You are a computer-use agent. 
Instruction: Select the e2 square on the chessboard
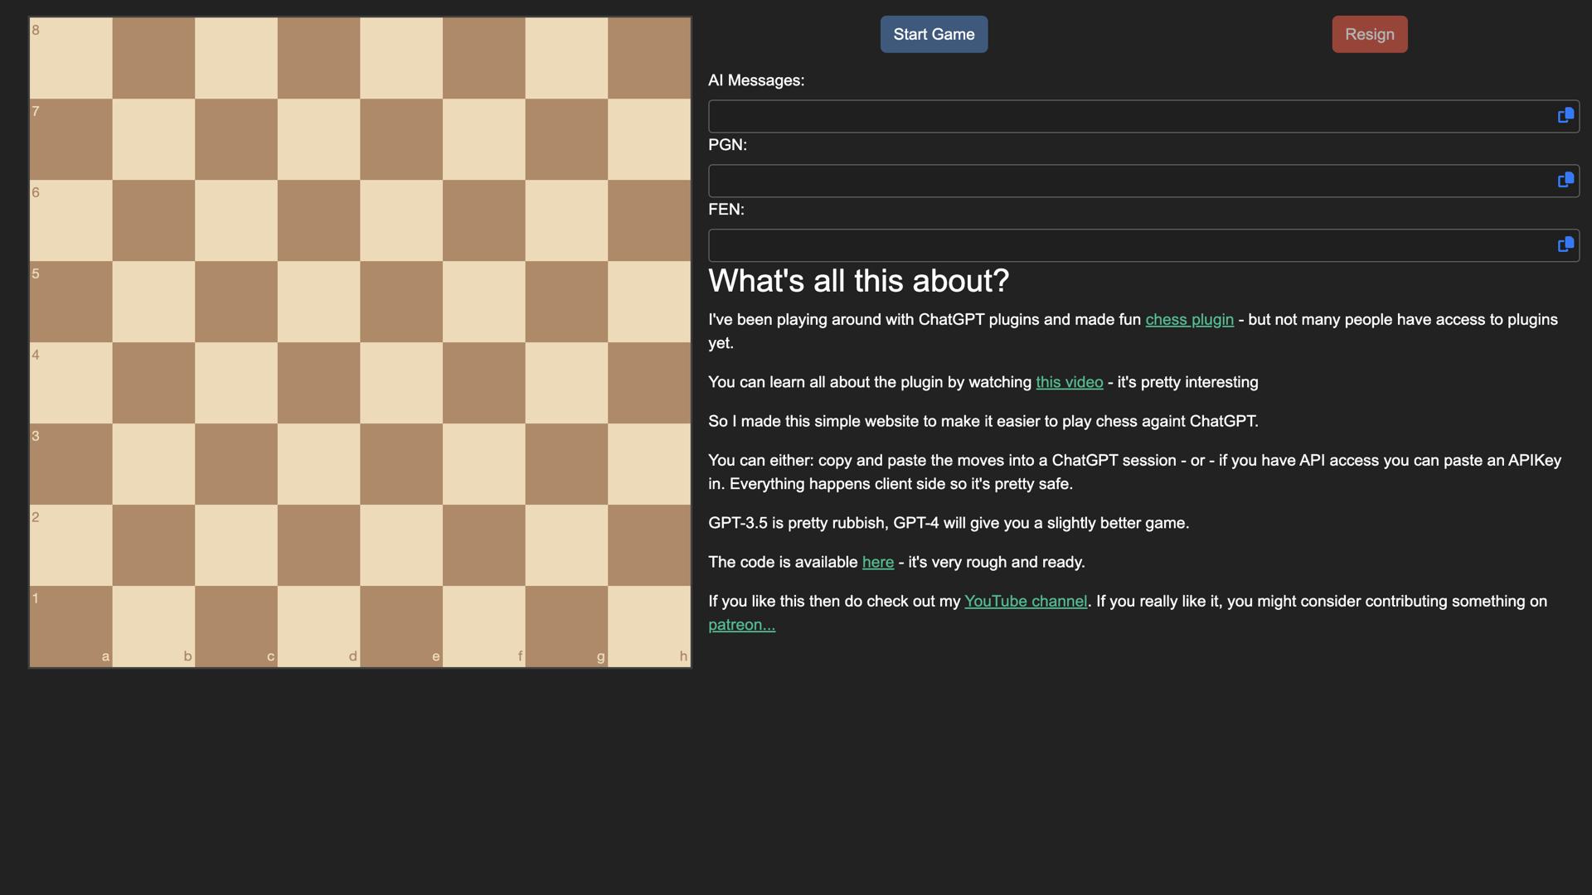401,544
